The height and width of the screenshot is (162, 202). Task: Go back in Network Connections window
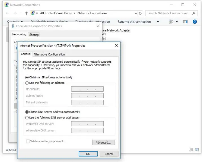click(8, 13)
